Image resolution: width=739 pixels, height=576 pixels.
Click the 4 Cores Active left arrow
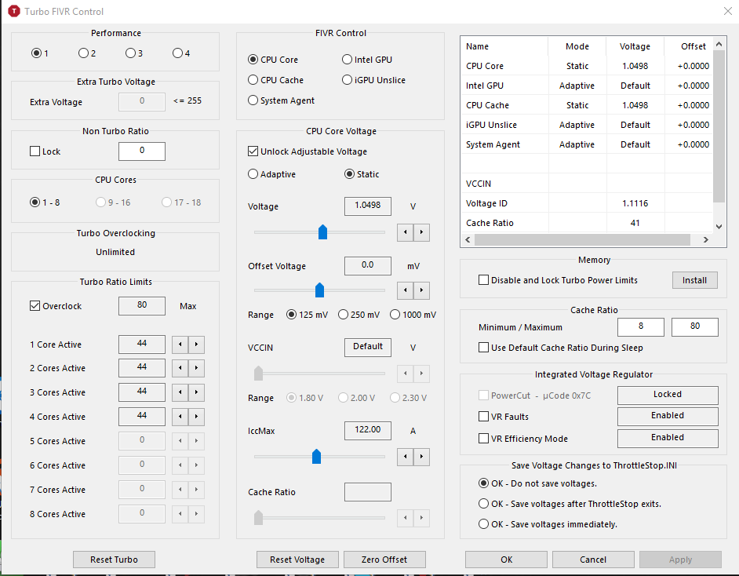pyautogui.click(x=180, y=417)
